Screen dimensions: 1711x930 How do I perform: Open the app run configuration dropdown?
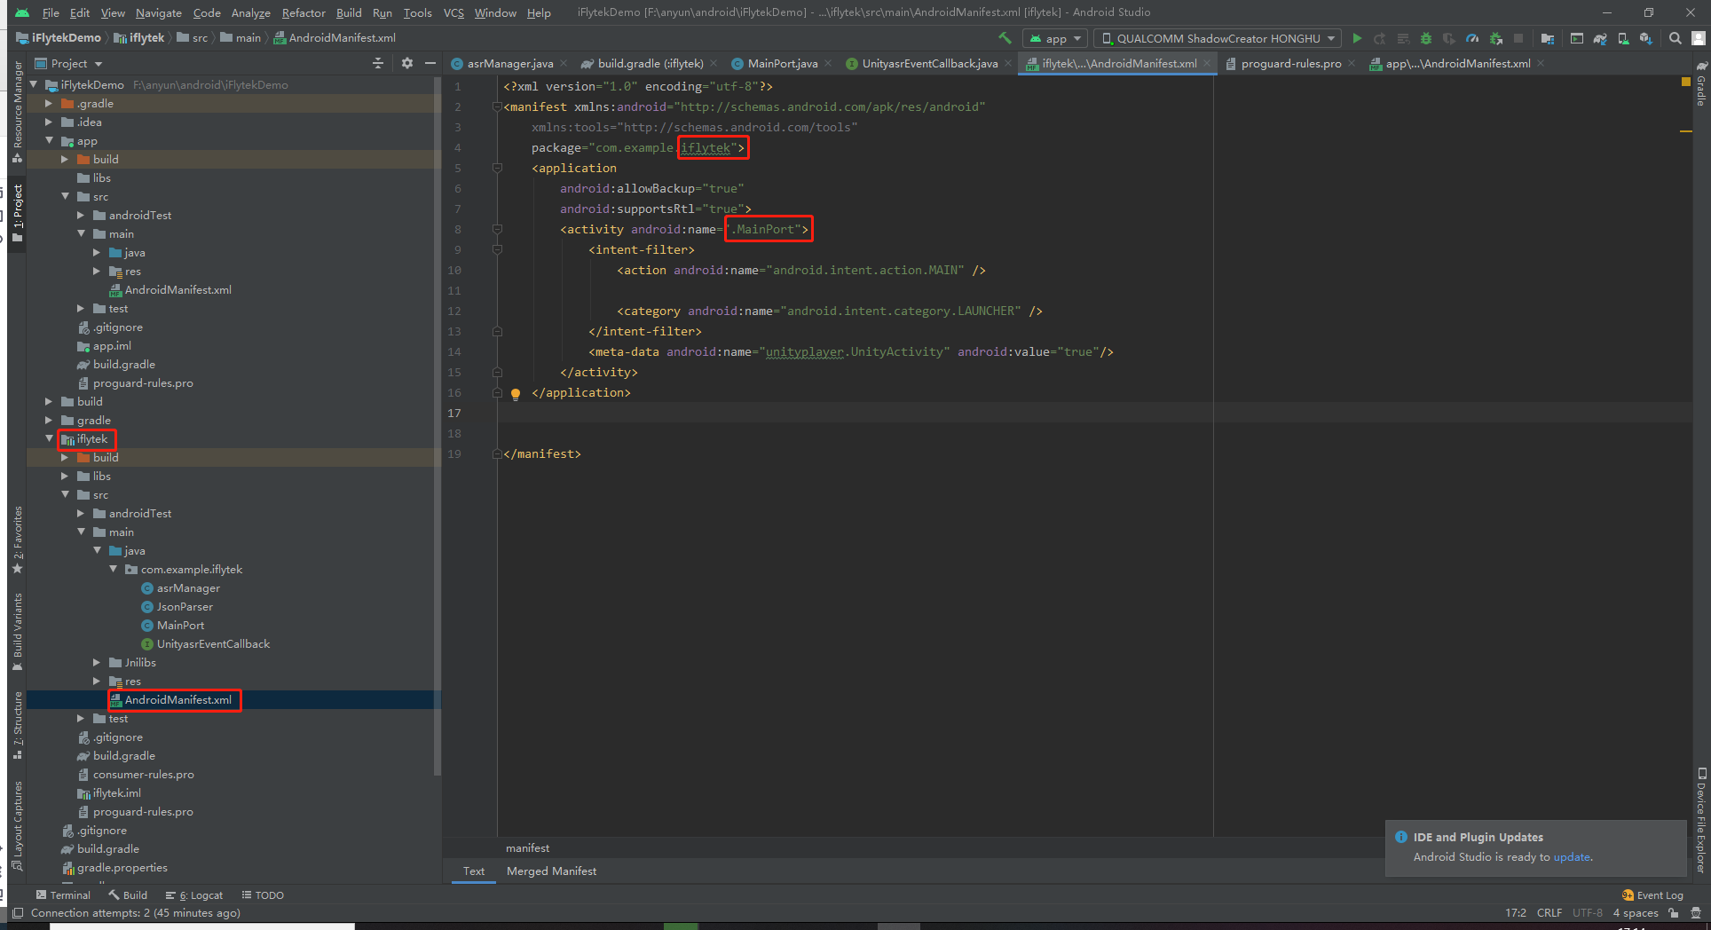point(1054,38)
